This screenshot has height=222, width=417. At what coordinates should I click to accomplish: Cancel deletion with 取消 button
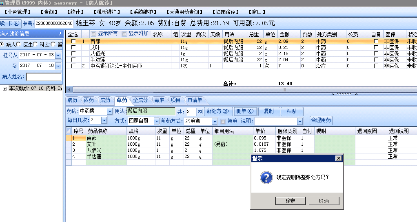point(324,201)
